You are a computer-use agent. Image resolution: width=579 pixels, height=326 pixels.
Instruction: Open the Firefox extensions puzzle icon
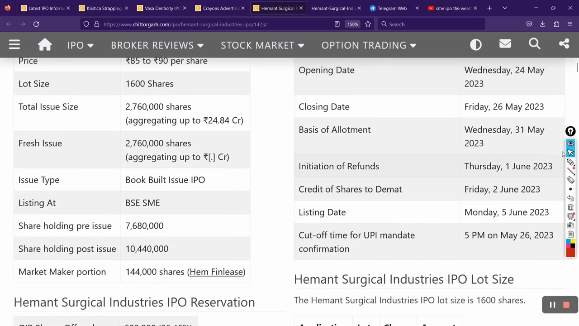[556, 24]
